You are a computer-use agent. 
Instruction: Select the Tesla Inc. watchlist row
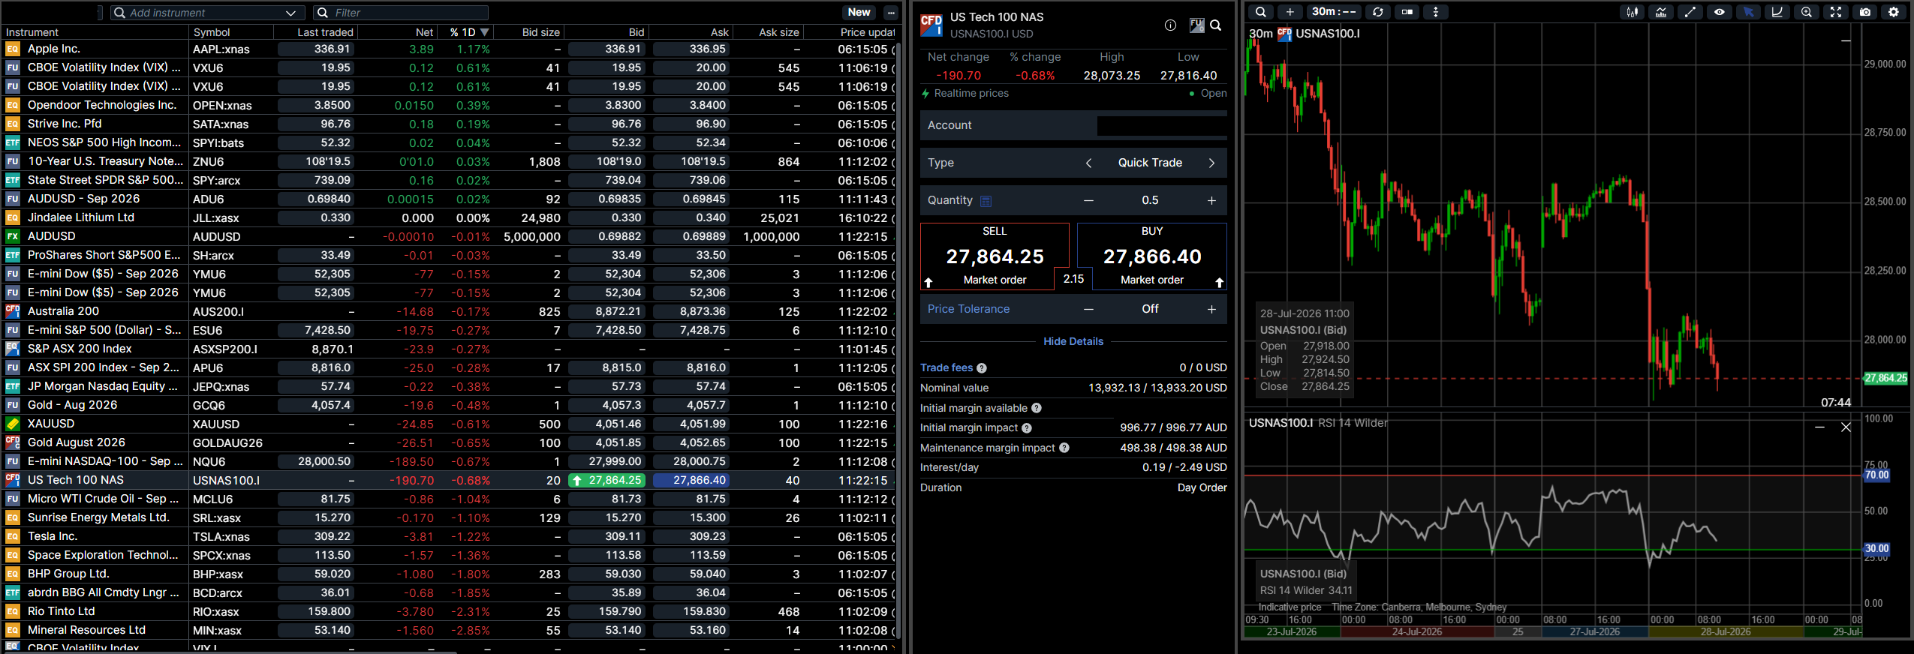[x=449, y=536]
